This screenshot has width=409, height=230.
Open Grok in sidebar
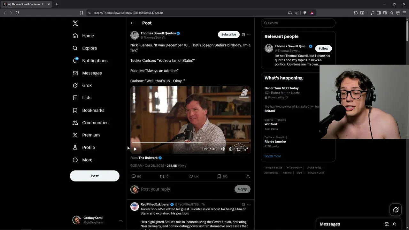pyautogui.click(x=82, y=85)
